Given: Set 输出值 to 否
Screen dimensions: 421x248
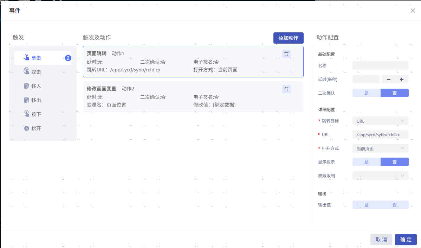Looking at the screenshot, I should click(394, 205).
